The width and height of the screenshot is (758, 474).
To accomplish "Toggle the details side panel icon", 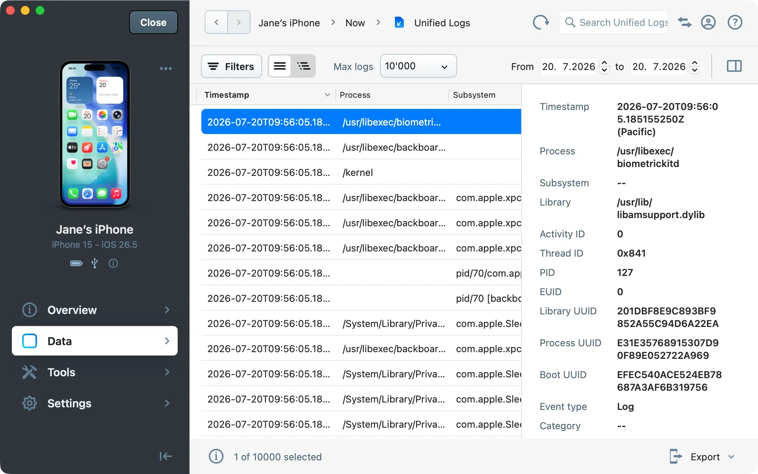I will [734, 66].
